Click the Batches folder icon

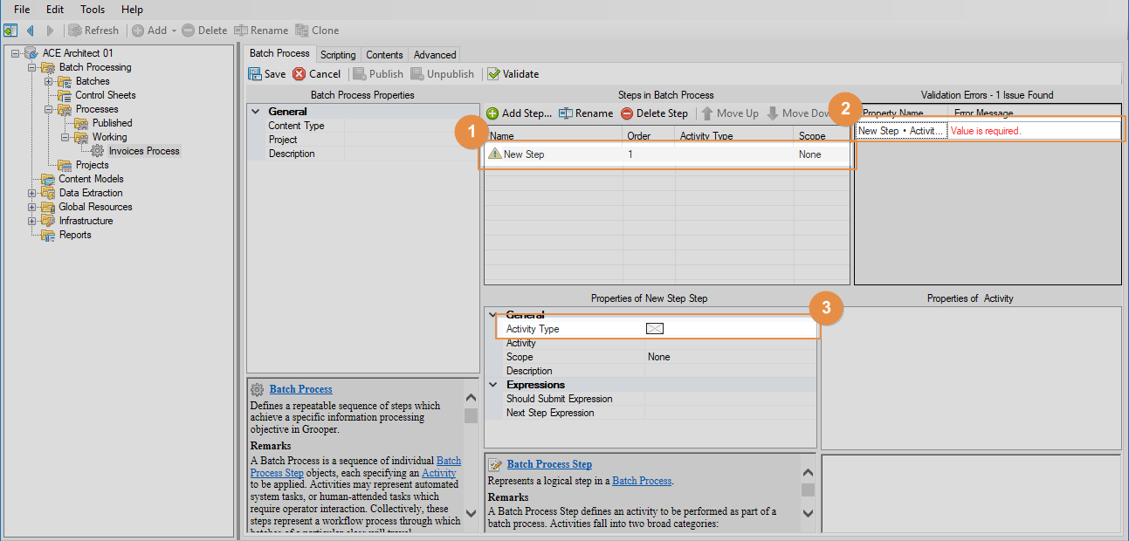(65, 81)
